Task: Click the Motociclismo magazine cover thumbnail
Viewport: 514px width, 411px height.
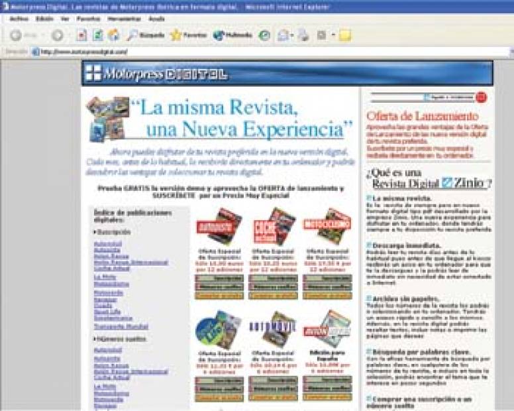Action: point(327,226)
